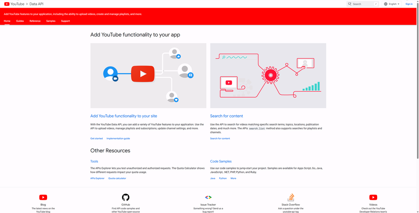Select the Samples tab
Image resolution: width=419 pixels, height=213 pixels.
pos(51,21)
